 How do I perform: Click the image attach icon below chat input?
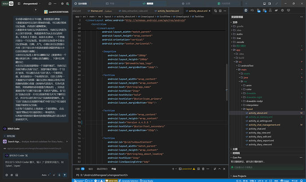pyautogui.click(x=17, y=175)
